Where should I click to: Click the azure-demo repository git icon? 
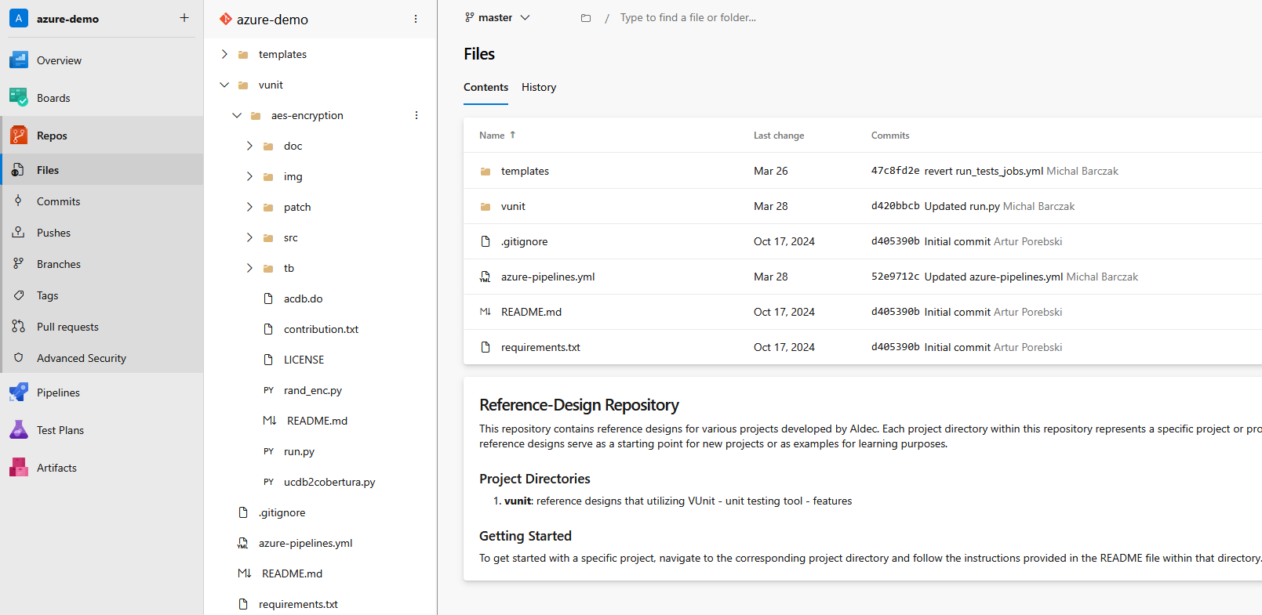tap(226, 19)
